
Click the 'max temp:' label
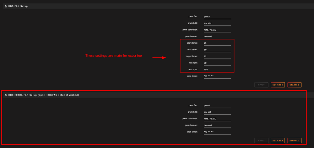pyautogui.click(x=192, y=49)
